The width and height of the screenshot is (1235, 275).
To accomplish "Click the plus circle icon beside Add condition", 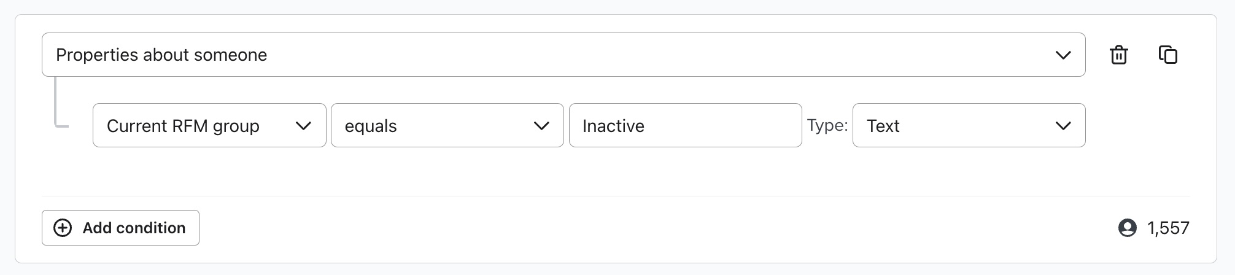I will (x=63, y=228).
